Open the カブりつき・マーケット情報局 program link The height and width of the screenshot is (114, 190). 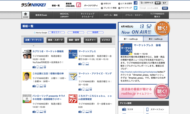point(48,51)
